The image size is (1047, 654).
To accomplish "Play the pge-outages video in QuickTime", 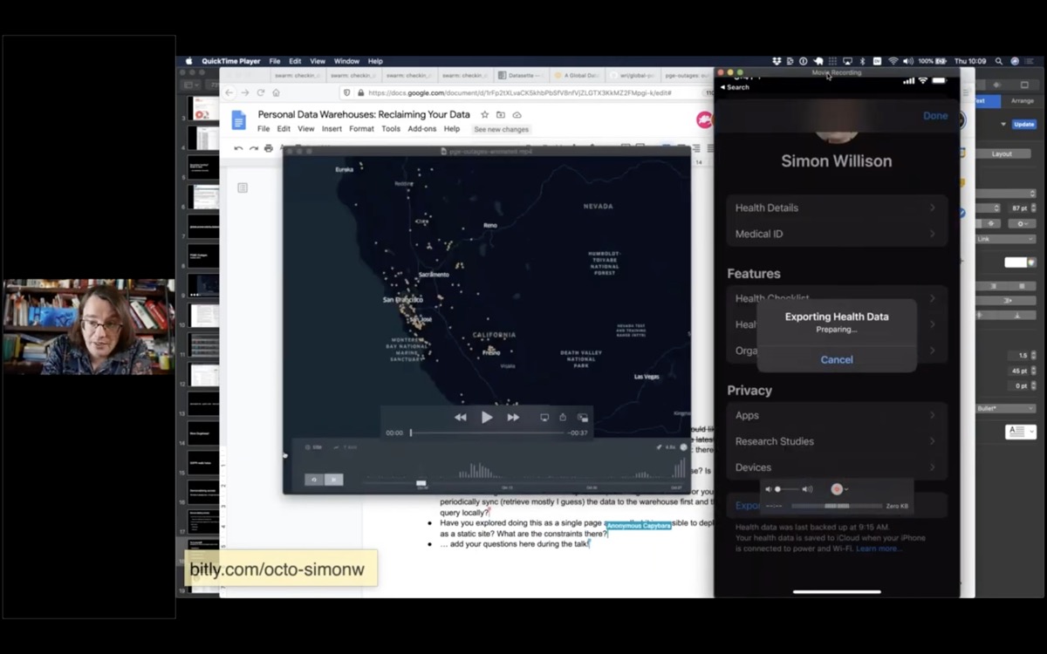I will click(487, 418).
